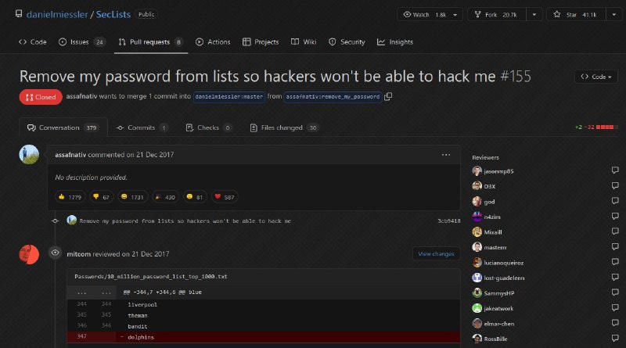Toggle the heart reaction 587
The height and width of the screenshot is (348, 626).
coord(225,197)
